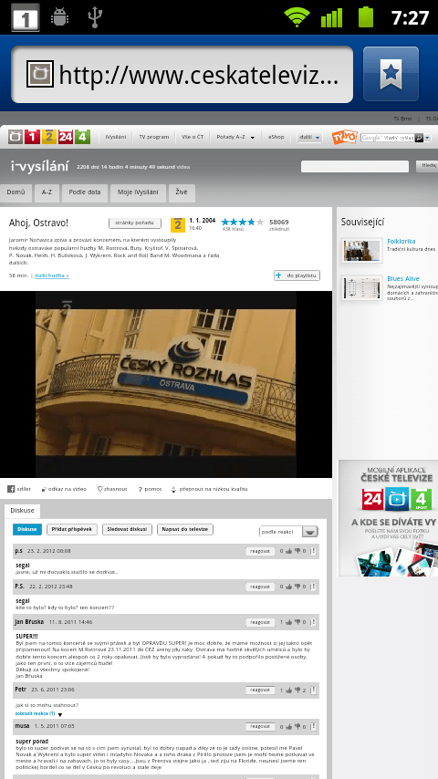438x779 pixels.
Task: Focus the i-vysílání search field
Action: [355, 166]
